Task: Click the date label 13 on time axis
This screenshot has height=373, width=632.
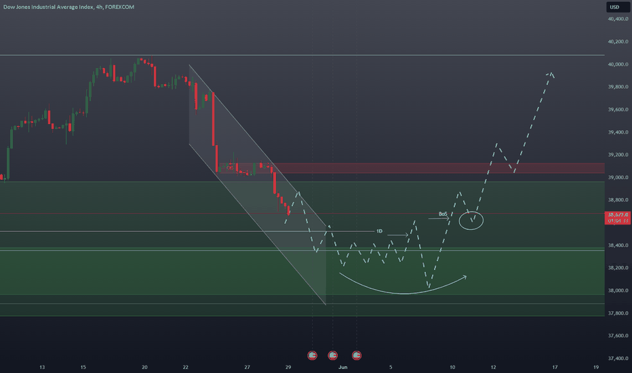Action: (x=42, y=368)
